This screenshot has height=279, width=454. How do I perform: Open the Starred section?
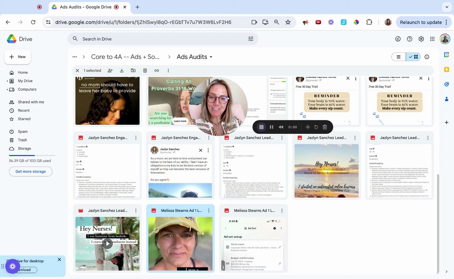[x=24, y=119]
